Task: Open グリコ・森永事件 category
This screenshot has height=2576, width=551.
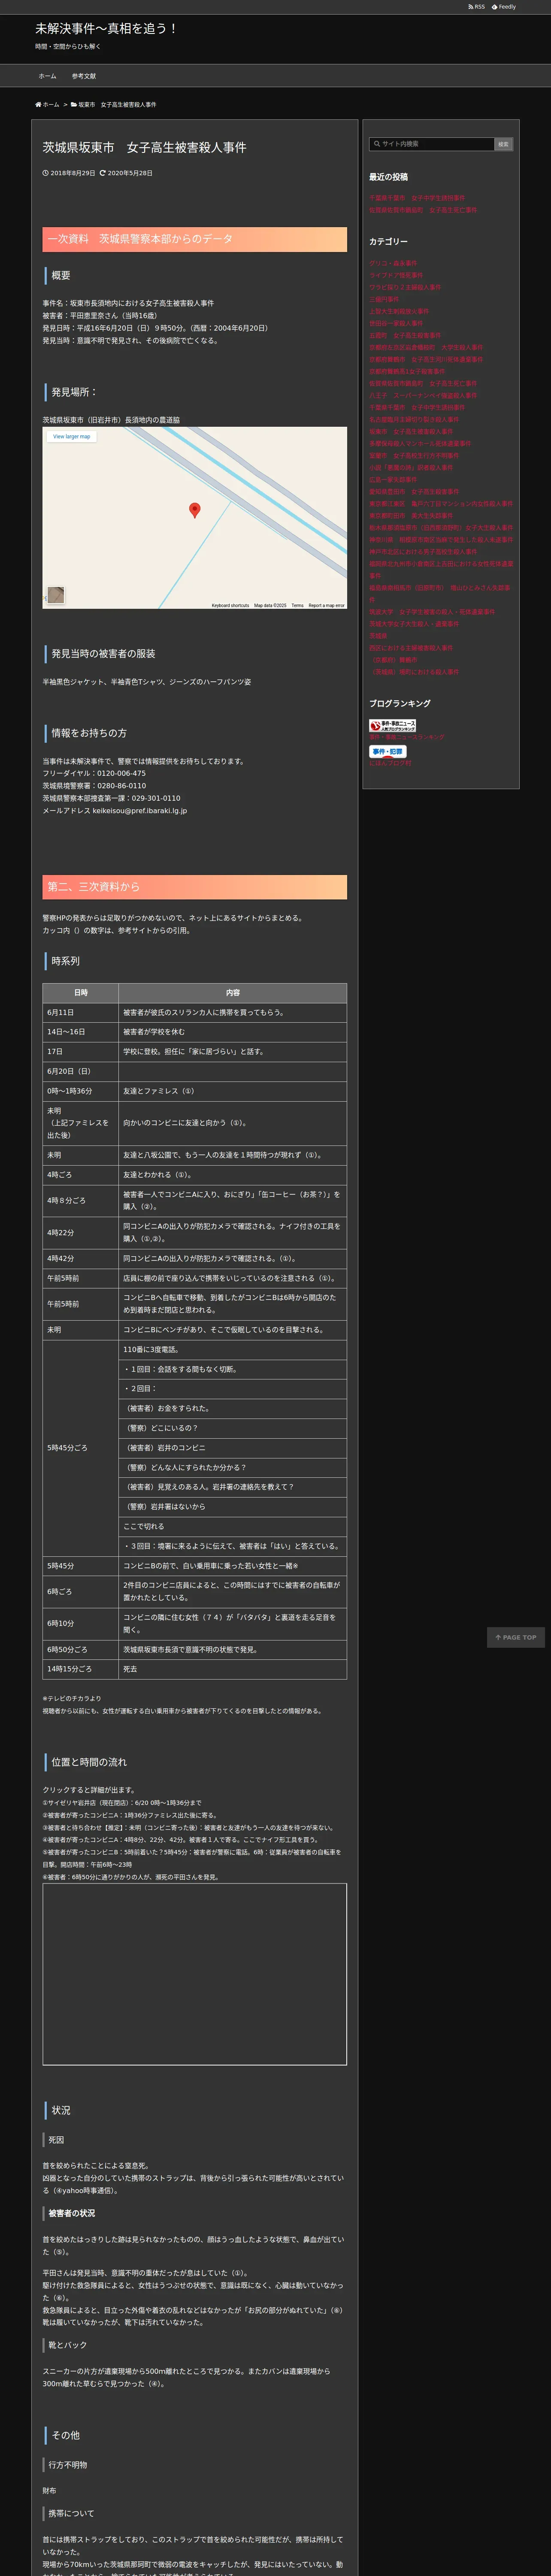Action: pyautogui.click(x=393, y=263)
